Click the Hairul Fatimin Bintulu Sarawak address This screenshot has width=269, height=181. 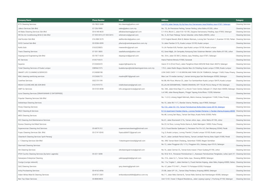pyautogui.click(x=176, y=60)
